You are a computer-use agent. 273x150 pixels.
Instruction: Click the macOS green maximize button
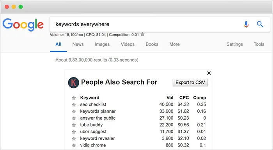[x=21, y=7]
